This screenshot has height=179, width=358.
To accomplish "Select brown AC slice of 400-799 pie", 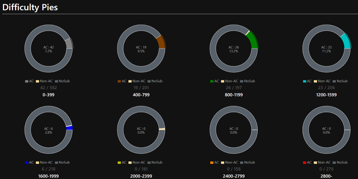I will tap(161, 43).
